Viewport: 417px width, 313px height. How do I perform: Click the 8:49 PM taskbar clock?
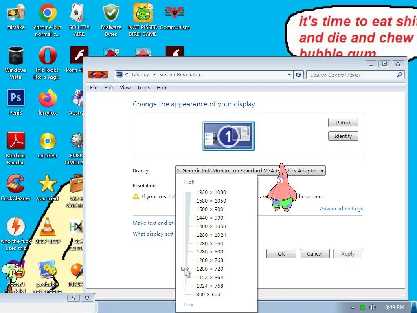pyautogui.click(x=394, y=307)
